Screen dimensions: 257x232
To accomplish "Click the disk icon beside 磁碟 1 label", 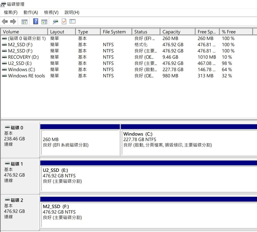I will coord(7,163).
